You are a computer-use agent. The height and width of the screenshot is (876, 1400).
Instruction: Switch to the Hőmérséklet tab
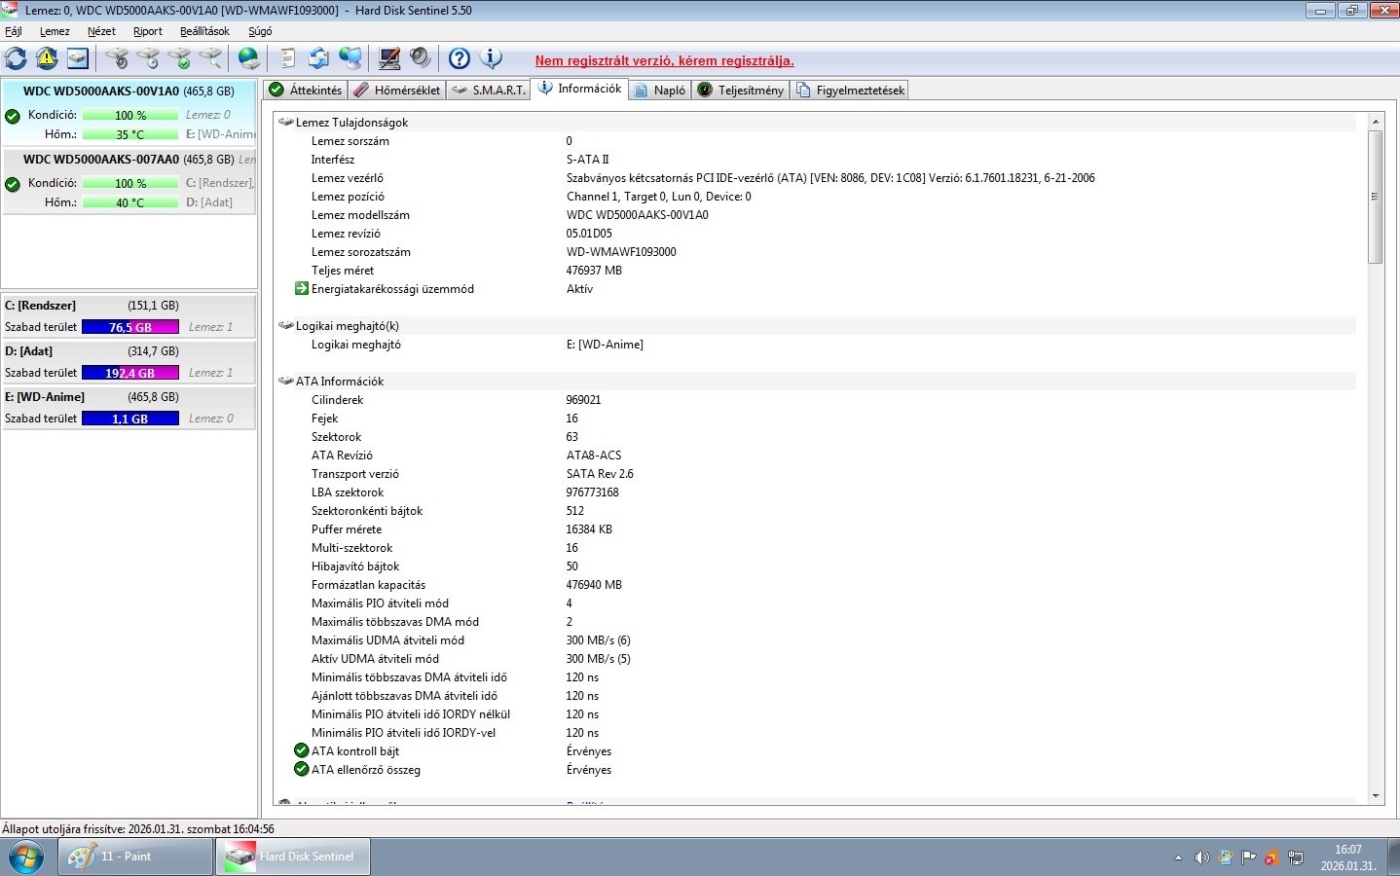(397, 90)
